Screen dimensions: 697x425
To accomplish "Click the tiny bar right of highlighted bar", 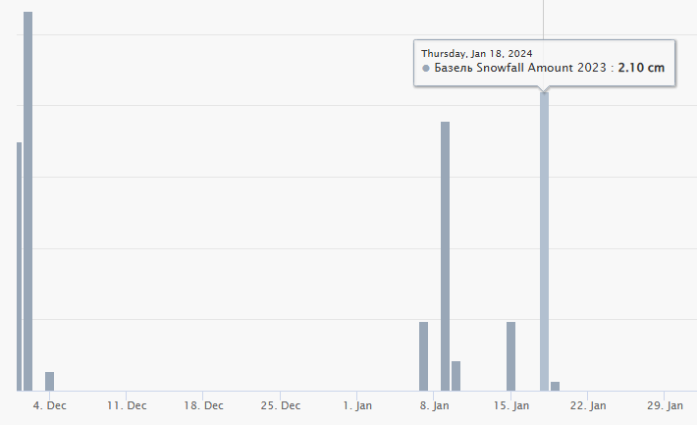I will (x=555, y=386).
